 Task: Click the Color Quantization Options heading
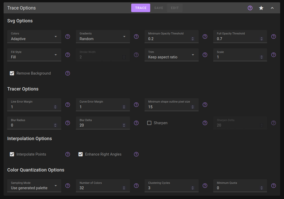(x=36, y=170)
